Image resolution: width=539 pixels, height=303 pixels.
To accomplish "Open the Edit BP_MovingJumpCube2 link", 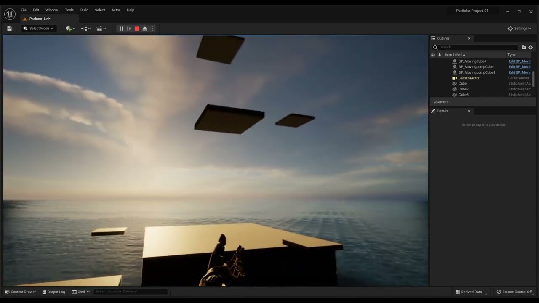I will [x=520, y=72].
